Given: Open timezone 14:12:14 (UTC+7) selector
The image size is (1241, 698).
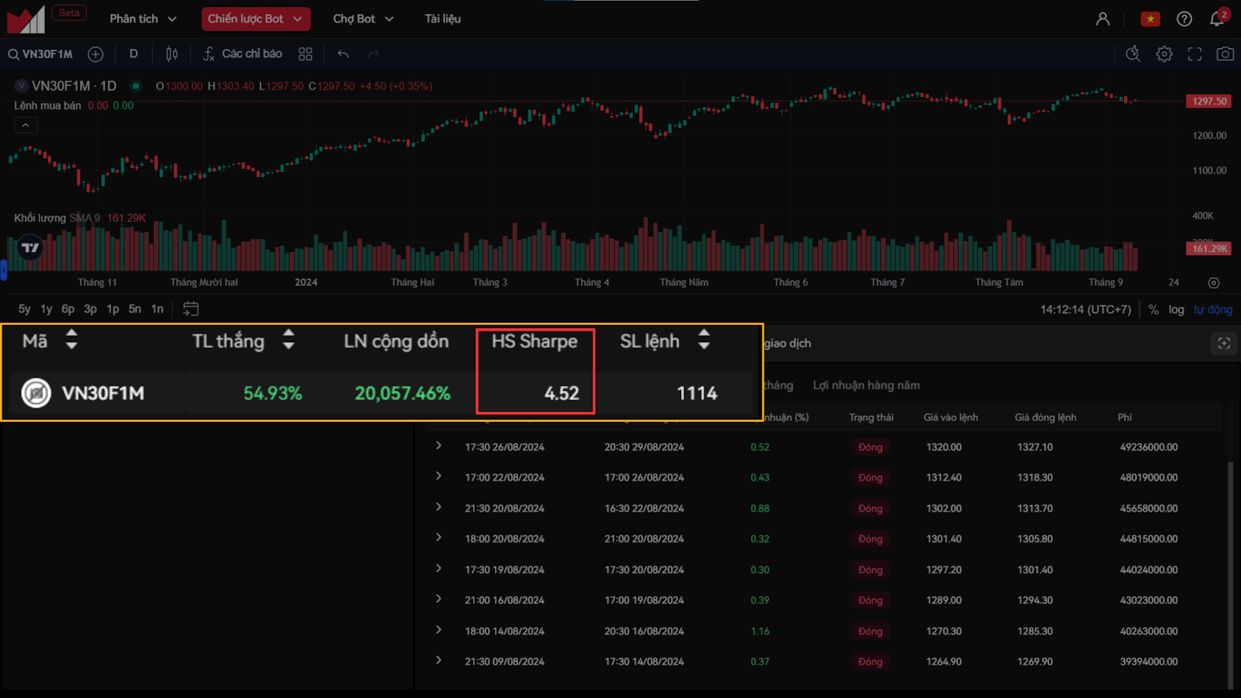Looking at the screenshot, I should coord(1086,309).
